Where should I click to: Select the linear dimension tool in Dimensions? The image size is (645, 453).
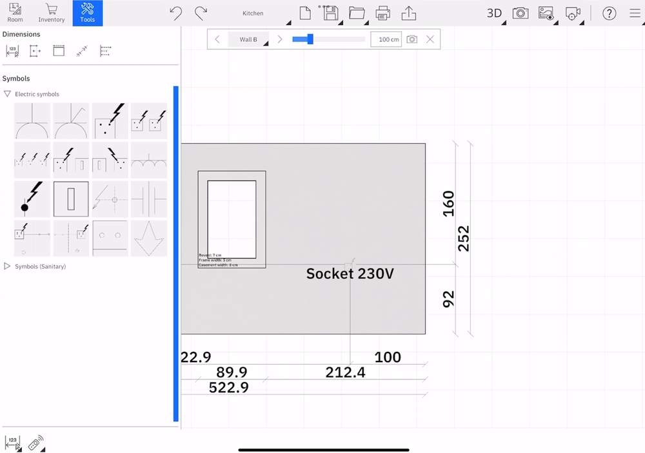click(x=12, y=51)
